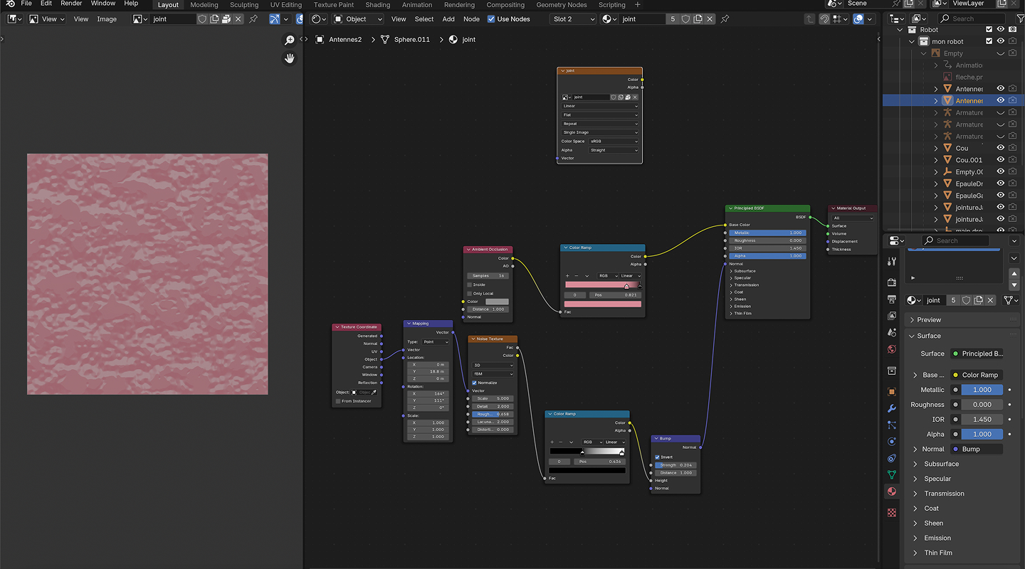Toggle the Use Nodes checkbox
This screenshot has width=1025, height=569.
click(x=491, y=19)
